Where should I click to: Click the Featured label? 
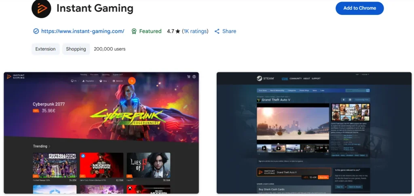[150, 31]
